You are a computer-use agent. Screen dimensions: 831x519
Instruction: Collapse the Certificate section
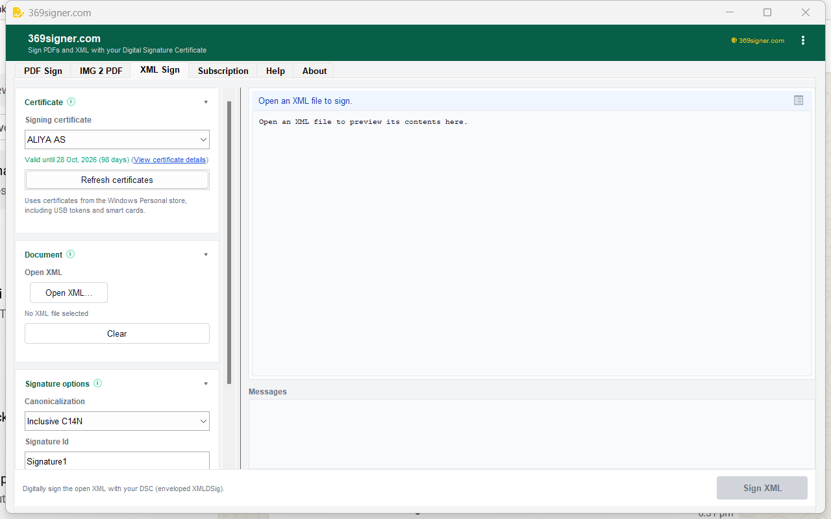coord(206,103)
